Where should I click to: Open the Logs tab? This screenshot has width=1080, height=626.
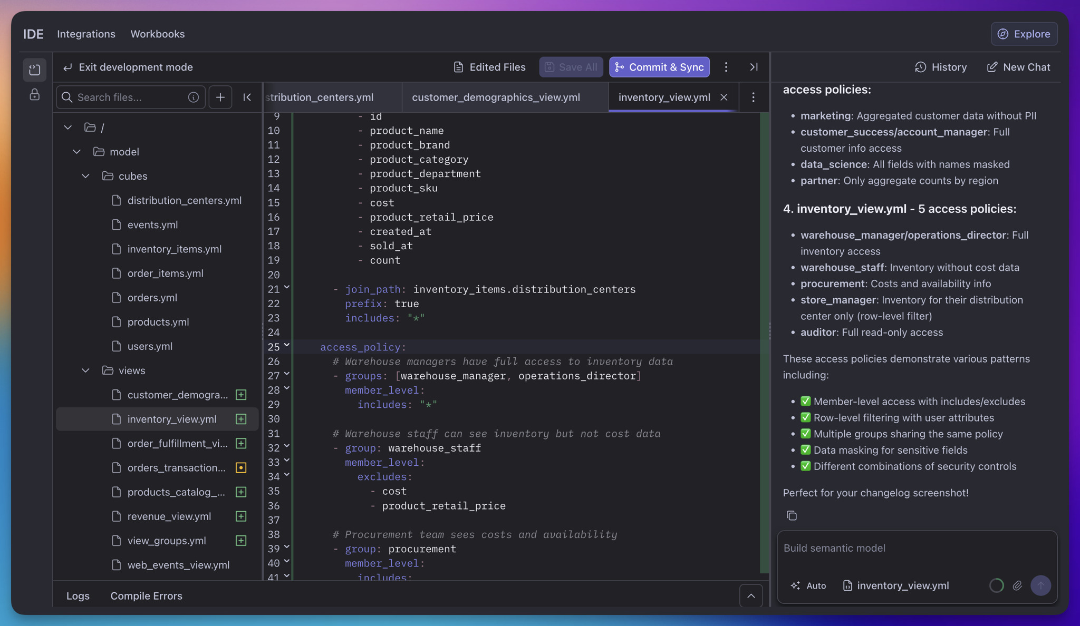click(x=78, y=596)
